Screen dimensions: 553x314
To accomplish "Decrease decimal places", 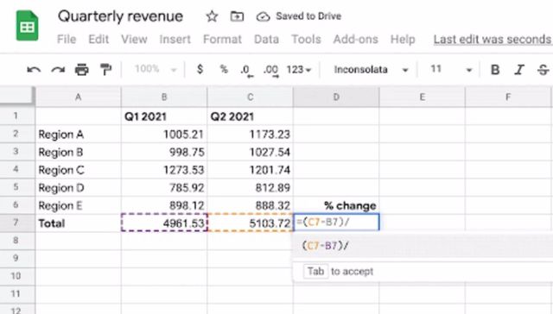I will click(x=247, y=71).
